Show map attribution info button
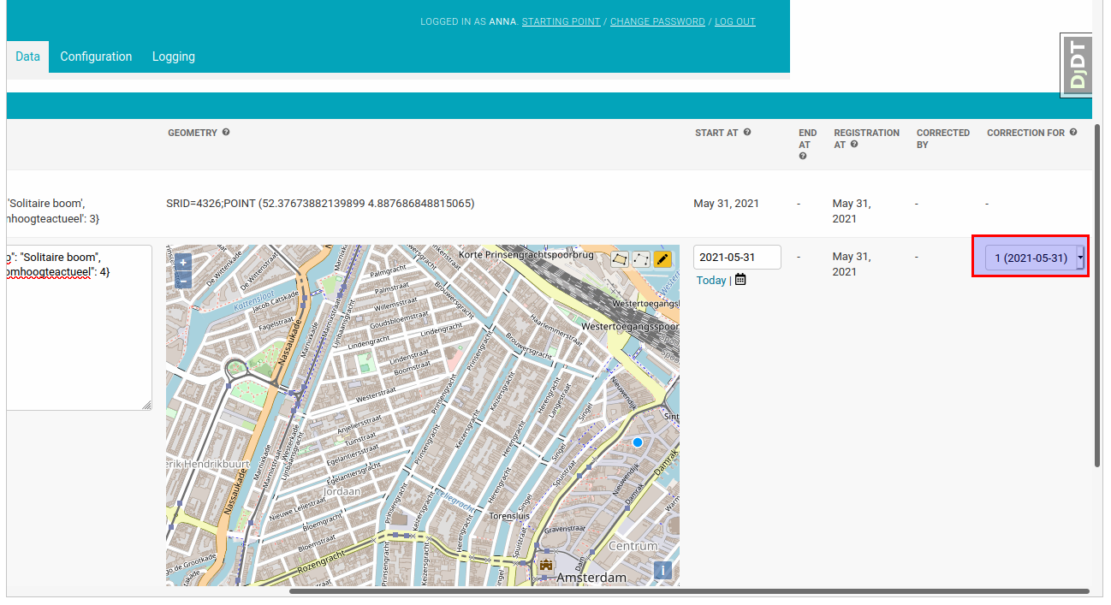The width and height of the screenshot is (1111, 605). pyautogui.click(x=662, y=571)
